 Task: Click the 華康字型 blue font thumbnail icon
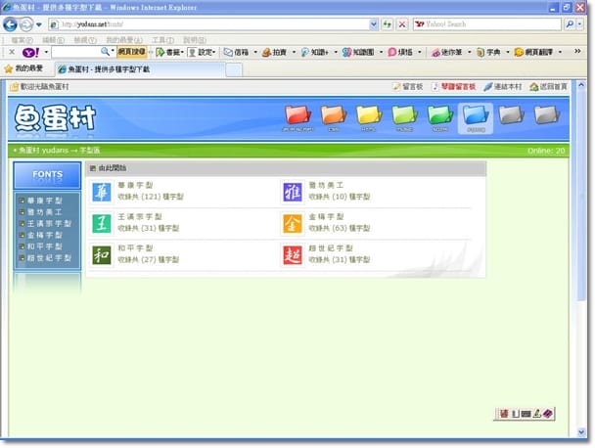pyautogui.click(x=102, y=192)
